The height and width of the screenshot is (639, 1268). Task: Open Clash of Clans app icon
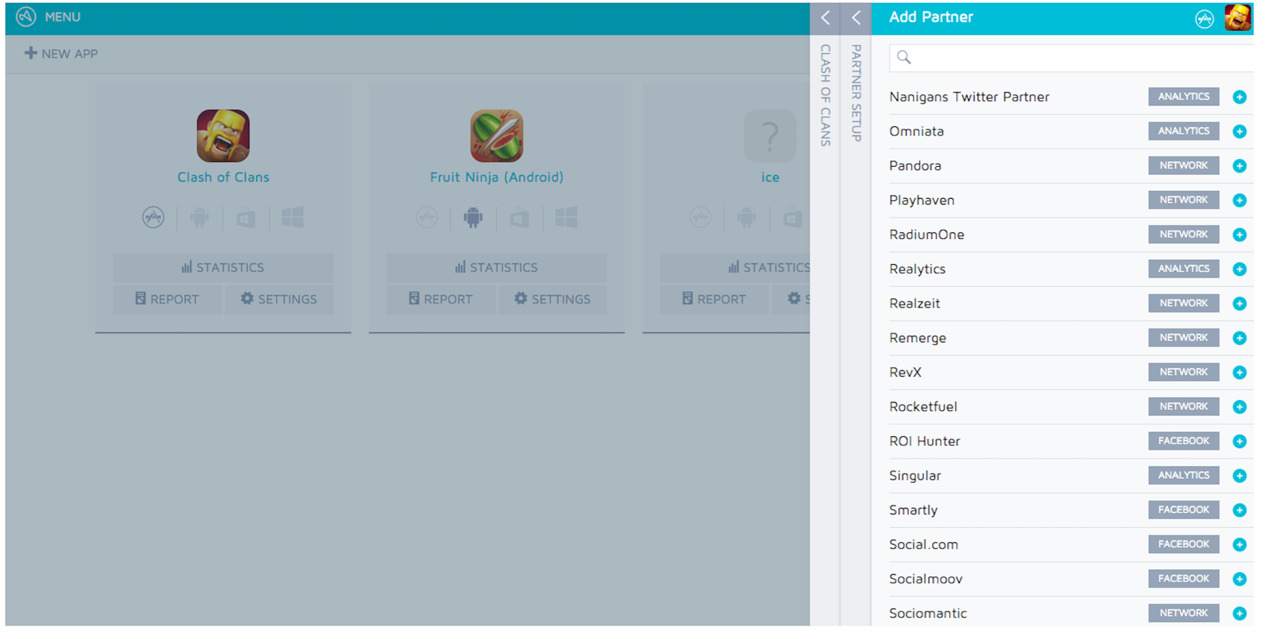coord(223,136)
